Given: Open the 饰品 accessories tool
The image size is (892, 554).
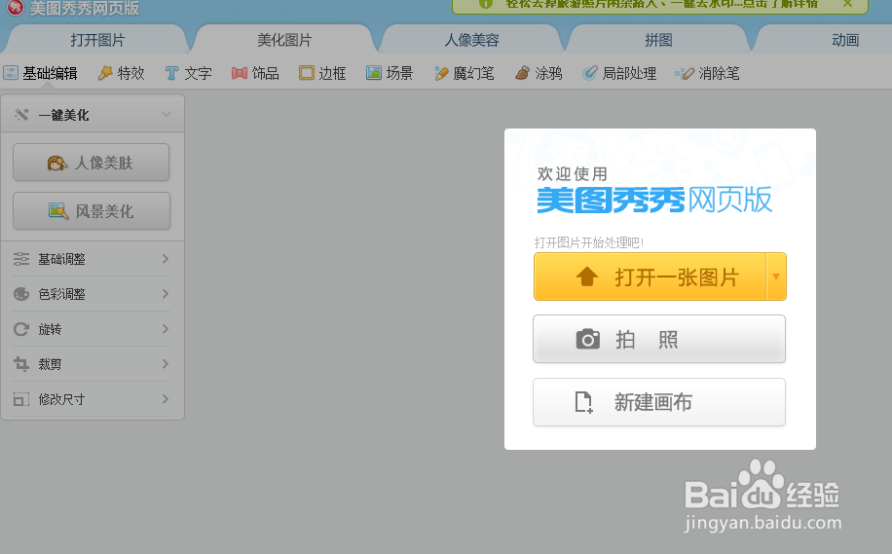Looking at the screenshot, I should point(255,73).
